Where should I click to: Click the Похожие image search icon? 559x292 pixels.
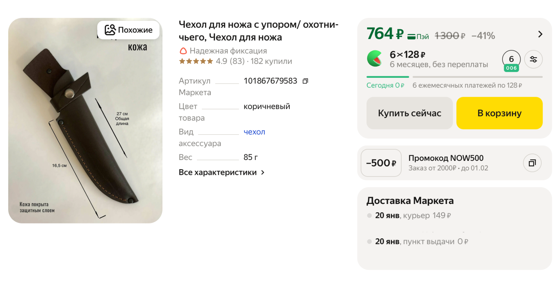[109, 30]
